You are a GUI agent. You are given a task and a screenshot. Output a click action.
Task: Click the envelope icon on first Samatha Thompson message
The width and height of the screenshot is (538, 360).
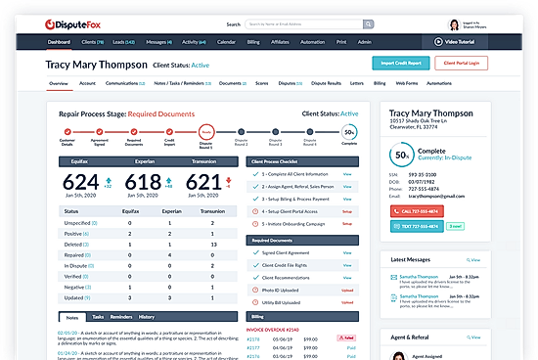coord(394,277)
